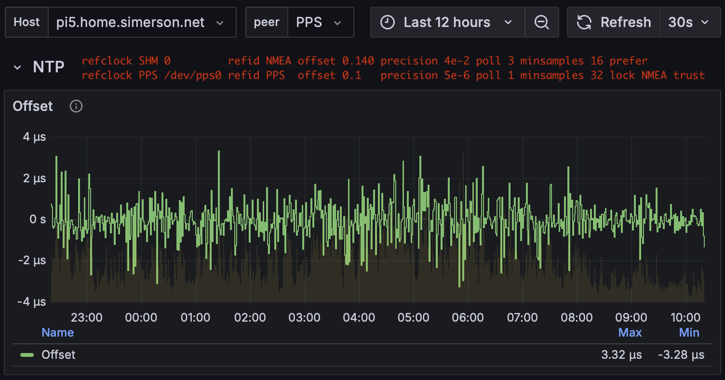This screenshot has height=380, width=725.
Task: Sort legend by Max column
Action: pos(630,332)
